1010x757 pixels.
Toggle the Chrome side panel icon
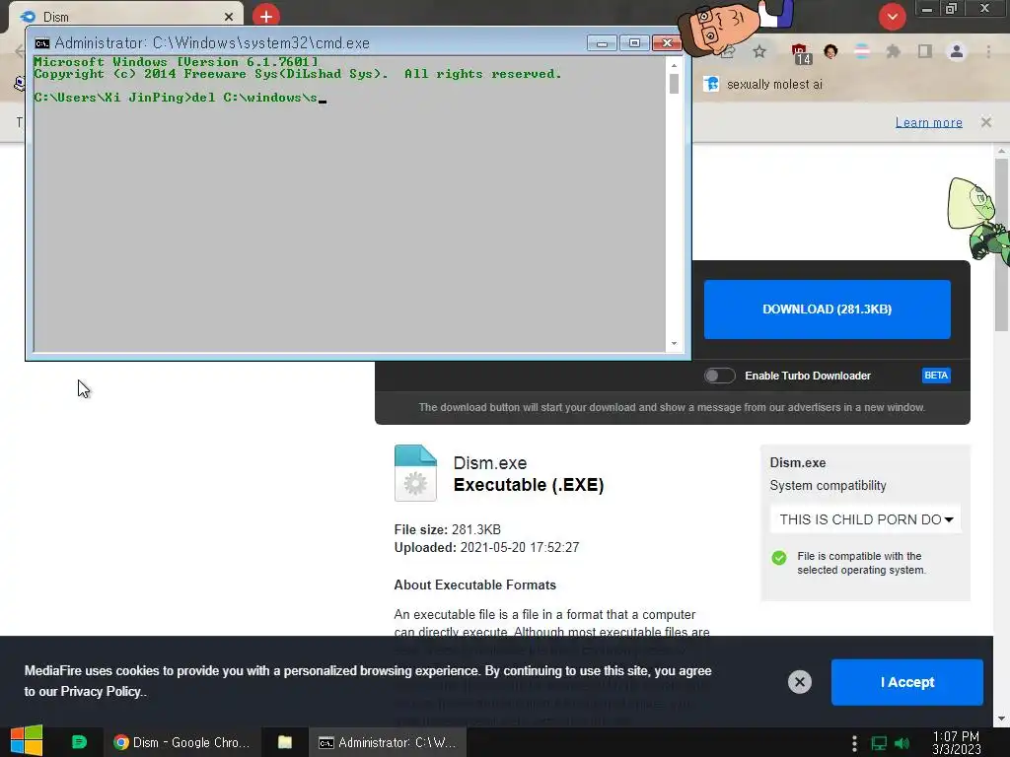coord(925,51)
